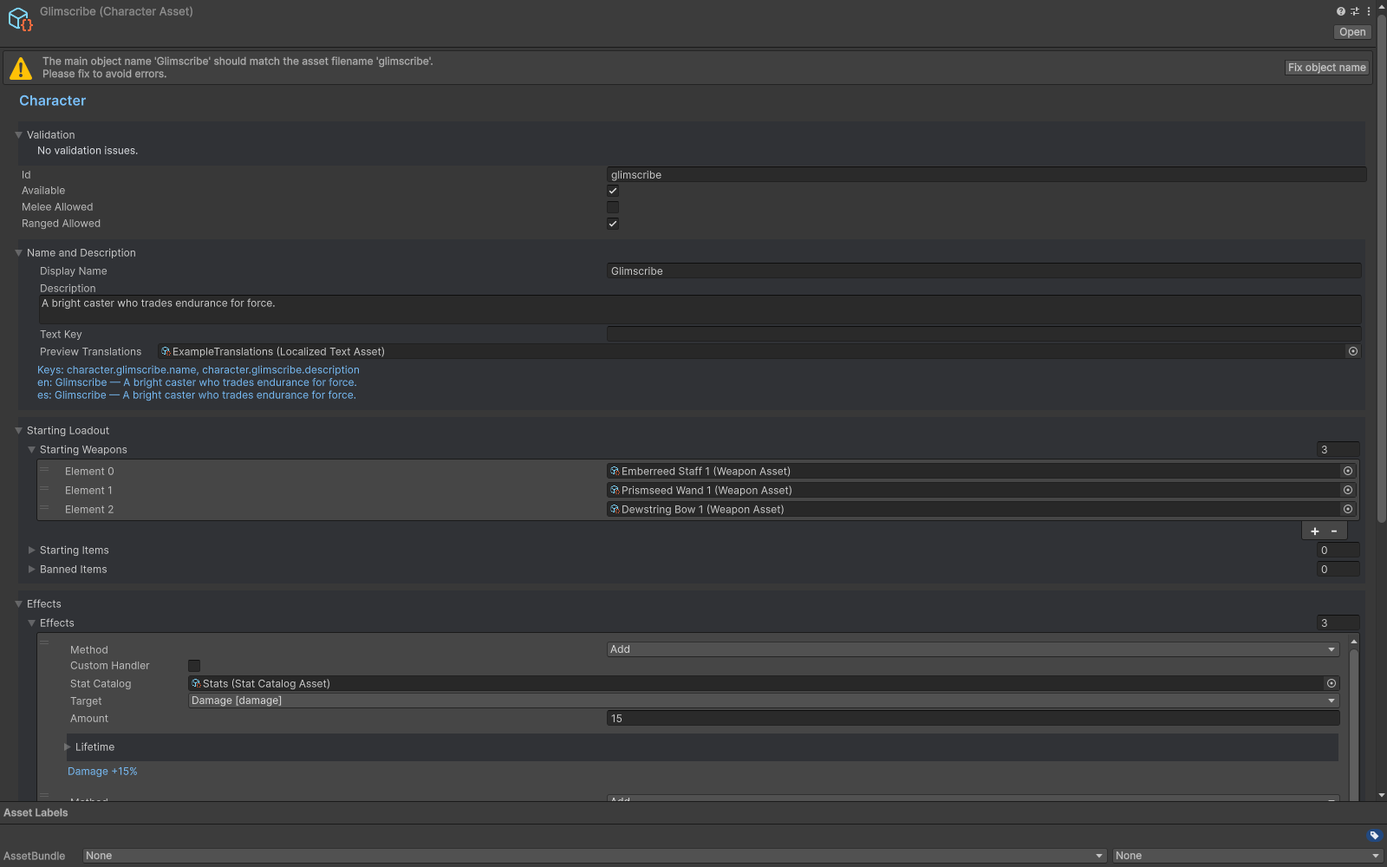Click the Description text area
Viewport: 1387px width, 867px height.
click(700, 310)
